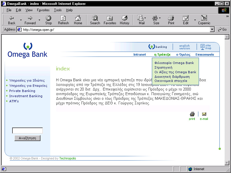Open the View menu

pyautogui.click(x=29, y=10)
